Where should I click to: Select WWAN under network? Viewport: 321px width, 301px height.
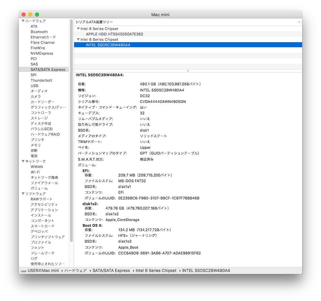(37, 167)
